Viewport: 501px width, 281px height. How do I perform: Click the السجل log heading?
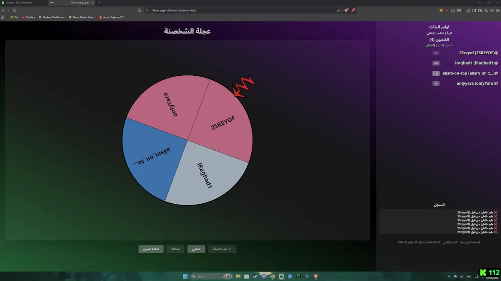[439, 205]
